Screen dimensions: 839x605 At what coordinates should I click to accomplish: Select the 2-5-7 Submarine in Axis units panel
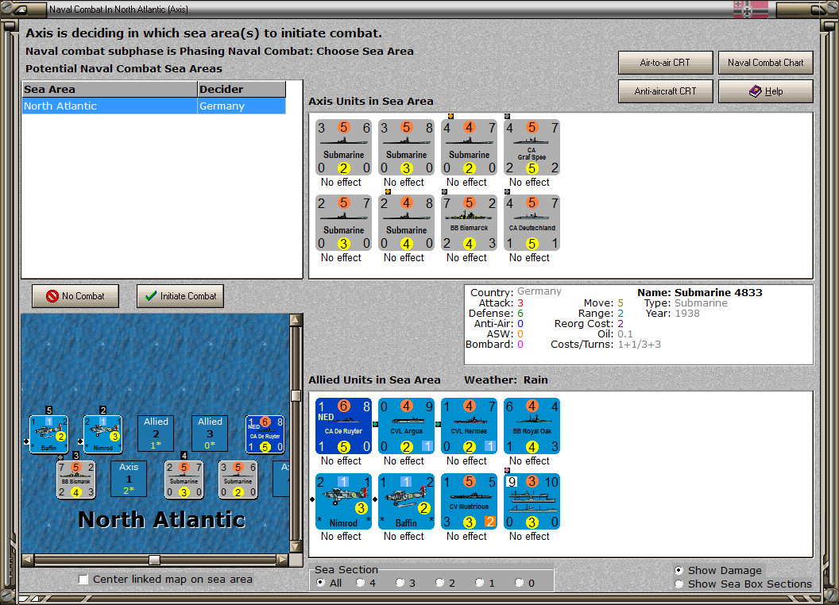coord(343,223)
